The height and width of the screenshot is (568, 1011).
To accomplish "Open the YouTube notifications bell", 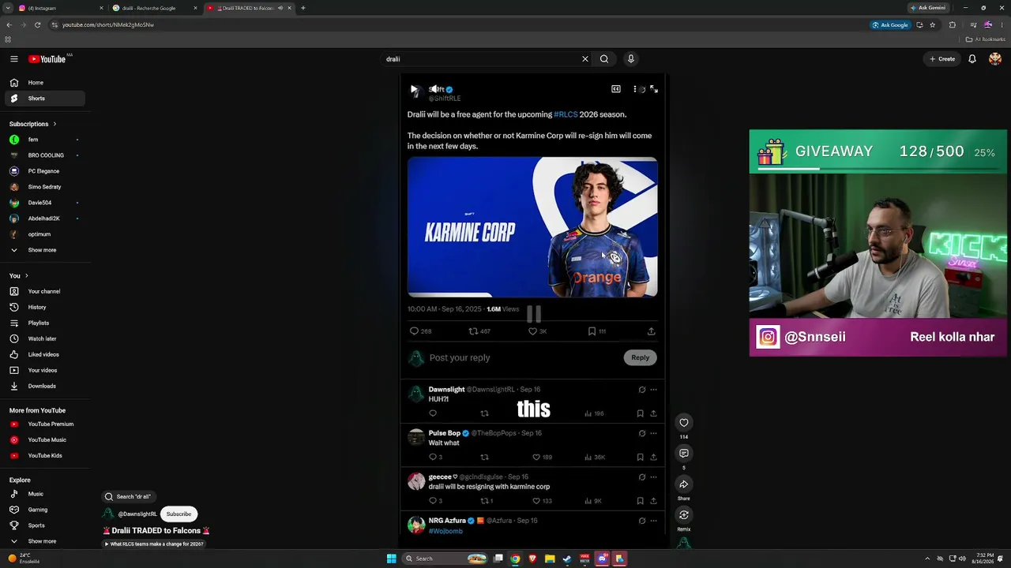I will click(x=972, y=59).
